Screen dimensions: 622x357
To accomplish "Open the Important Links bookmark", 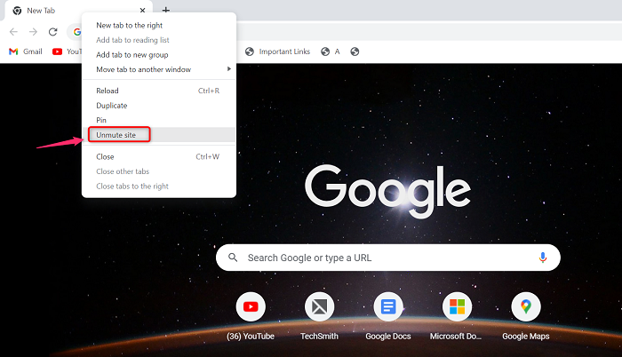I will (x=277, y=52).
